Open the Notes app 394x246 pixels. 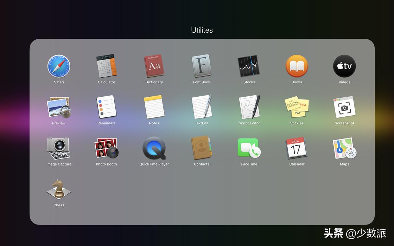[x=154, y=107]
